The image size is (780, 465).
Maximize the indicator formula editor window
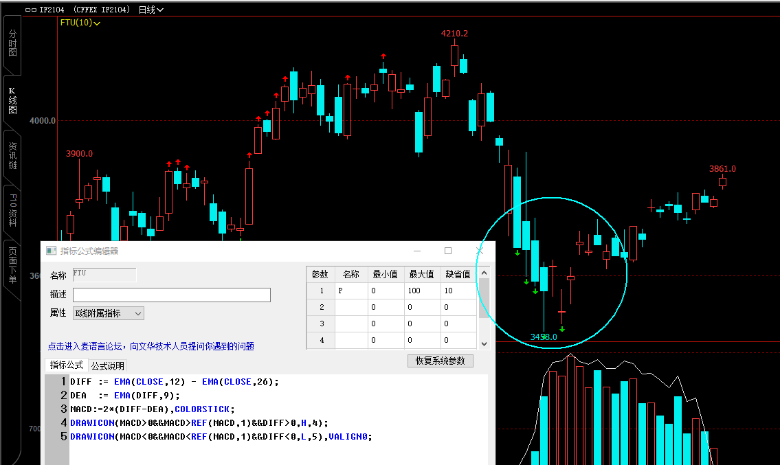[448, 251]
